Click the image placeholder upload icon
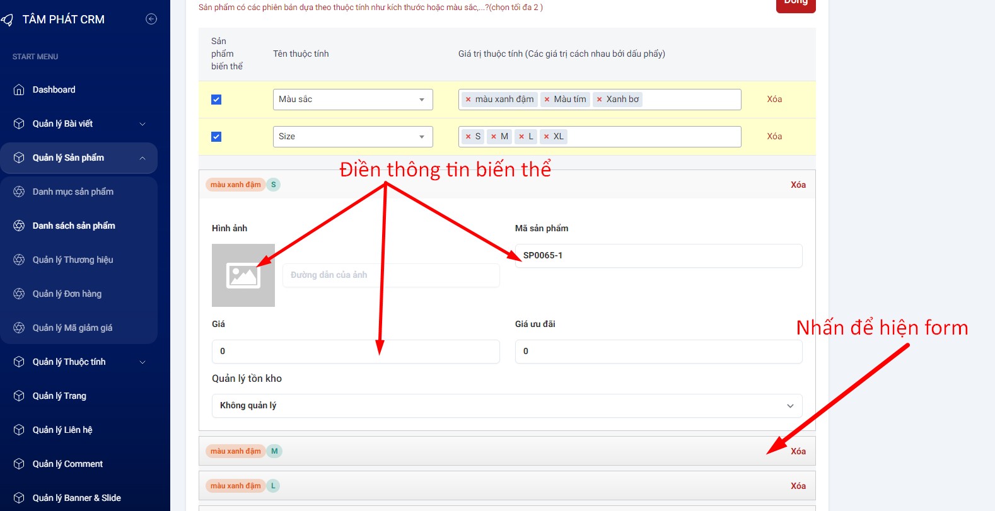The image size is (995, 511). pyautogui.click(x=243, y=275)
